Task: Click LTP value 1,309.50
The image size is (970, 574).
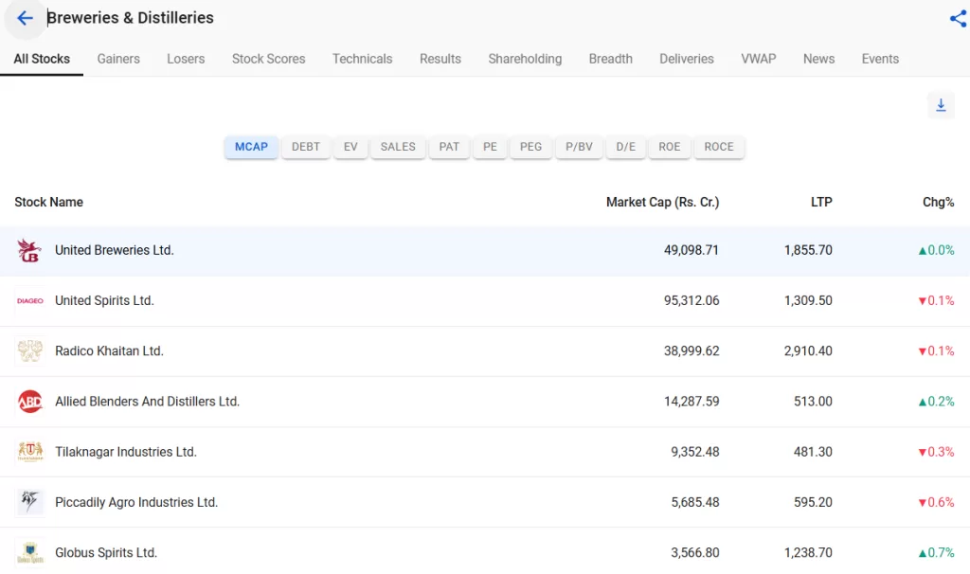Action: coord(808,300)
